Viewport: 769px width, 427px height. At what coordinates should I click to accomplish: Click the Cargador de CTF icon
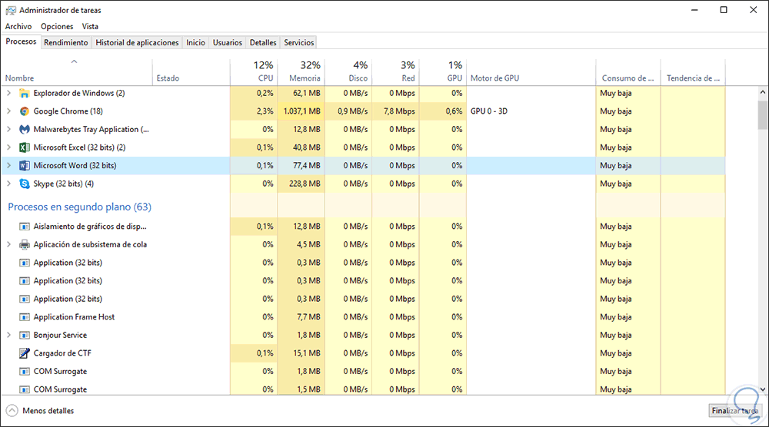click(x=25, y=353)
